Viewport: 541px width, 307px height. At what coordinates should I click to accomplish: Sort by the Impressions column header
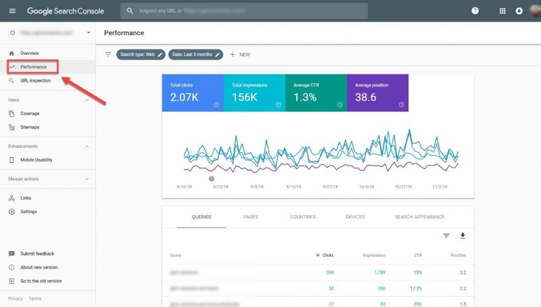click(x=374, y=255)
